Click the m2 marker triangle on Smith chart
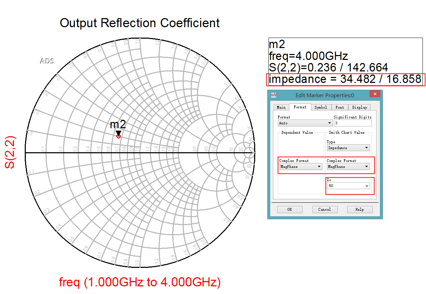Image resolution: width=426 pixels, height=294 pixels. (x=119, y=133)
